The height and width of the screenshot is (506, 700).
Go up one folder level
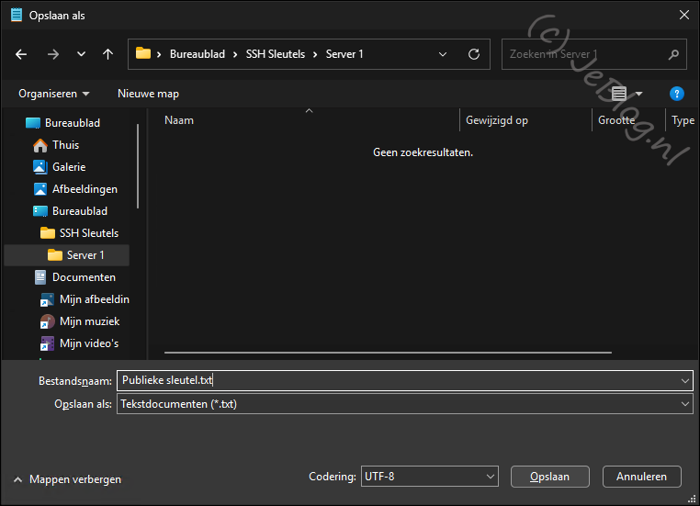point(107,54)
